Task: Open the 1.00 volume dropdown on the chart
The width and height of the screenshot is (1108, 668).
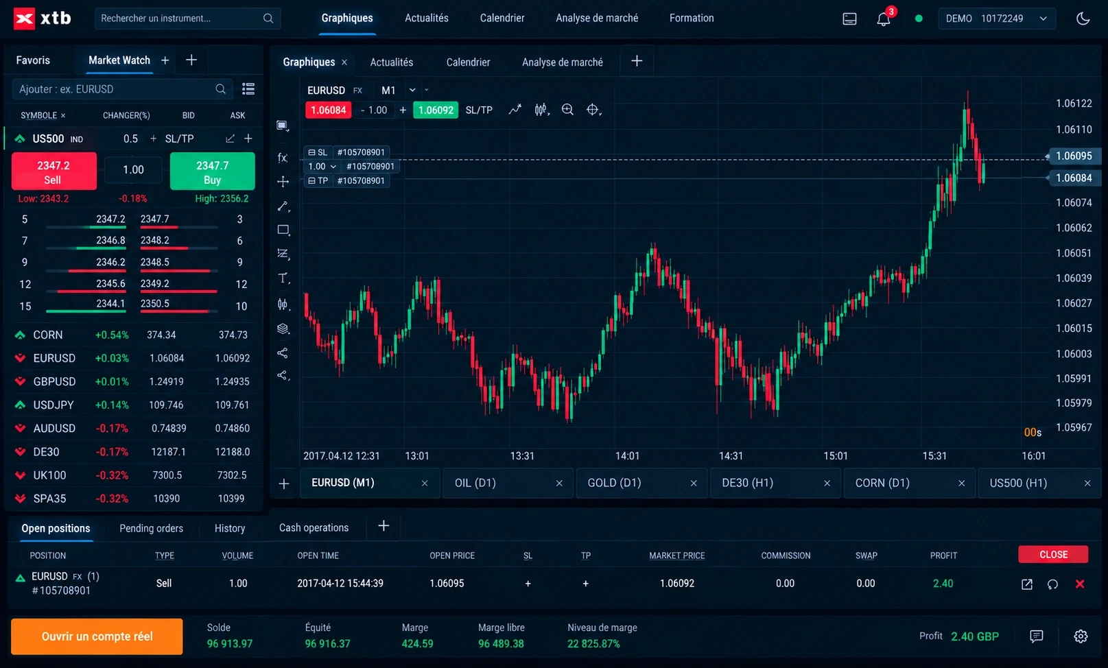Action: [322, 167]
